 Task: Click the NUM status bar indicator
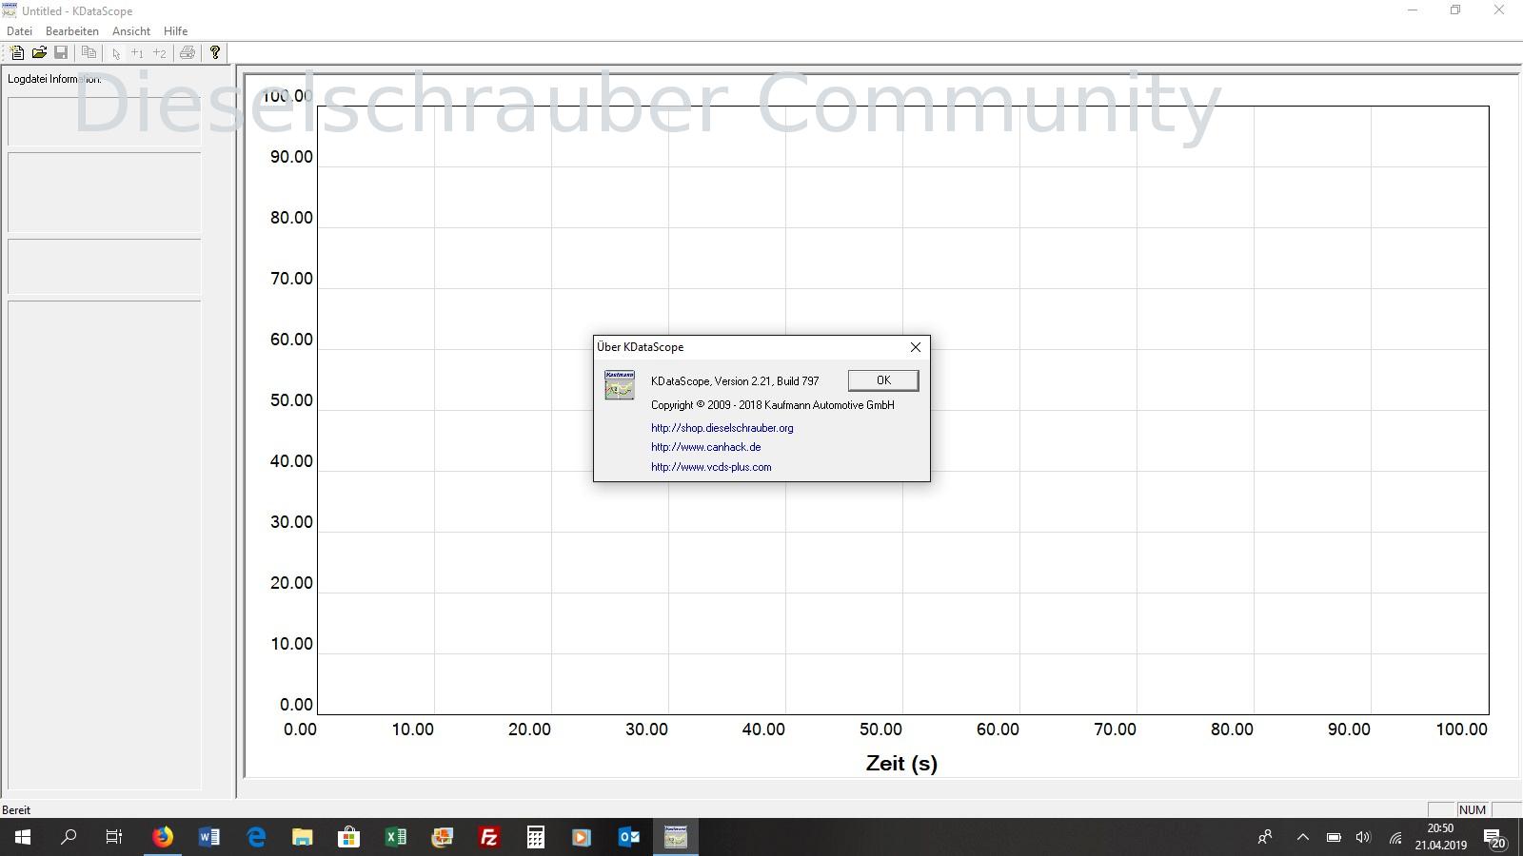pyautogui.click(x=1472, y=810)
